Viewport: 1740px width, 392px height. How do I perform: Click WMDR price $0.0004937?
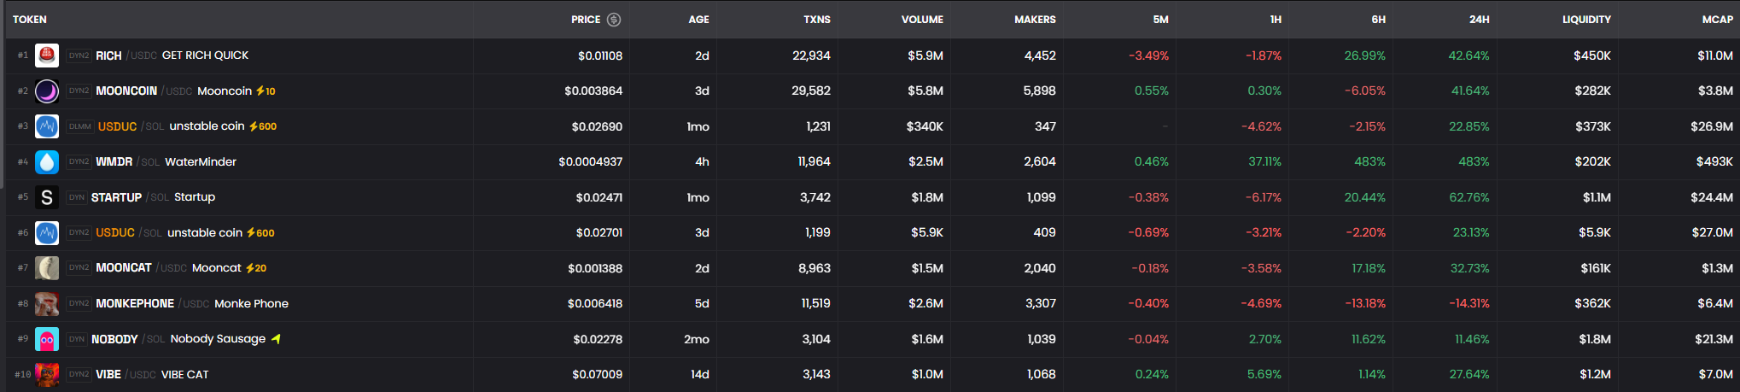tap(590, 161)
